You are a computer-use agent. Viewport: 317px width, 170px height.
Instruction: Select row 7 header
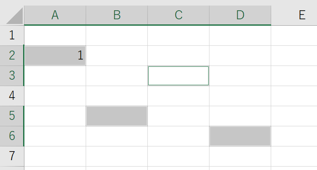pos(12,156)
